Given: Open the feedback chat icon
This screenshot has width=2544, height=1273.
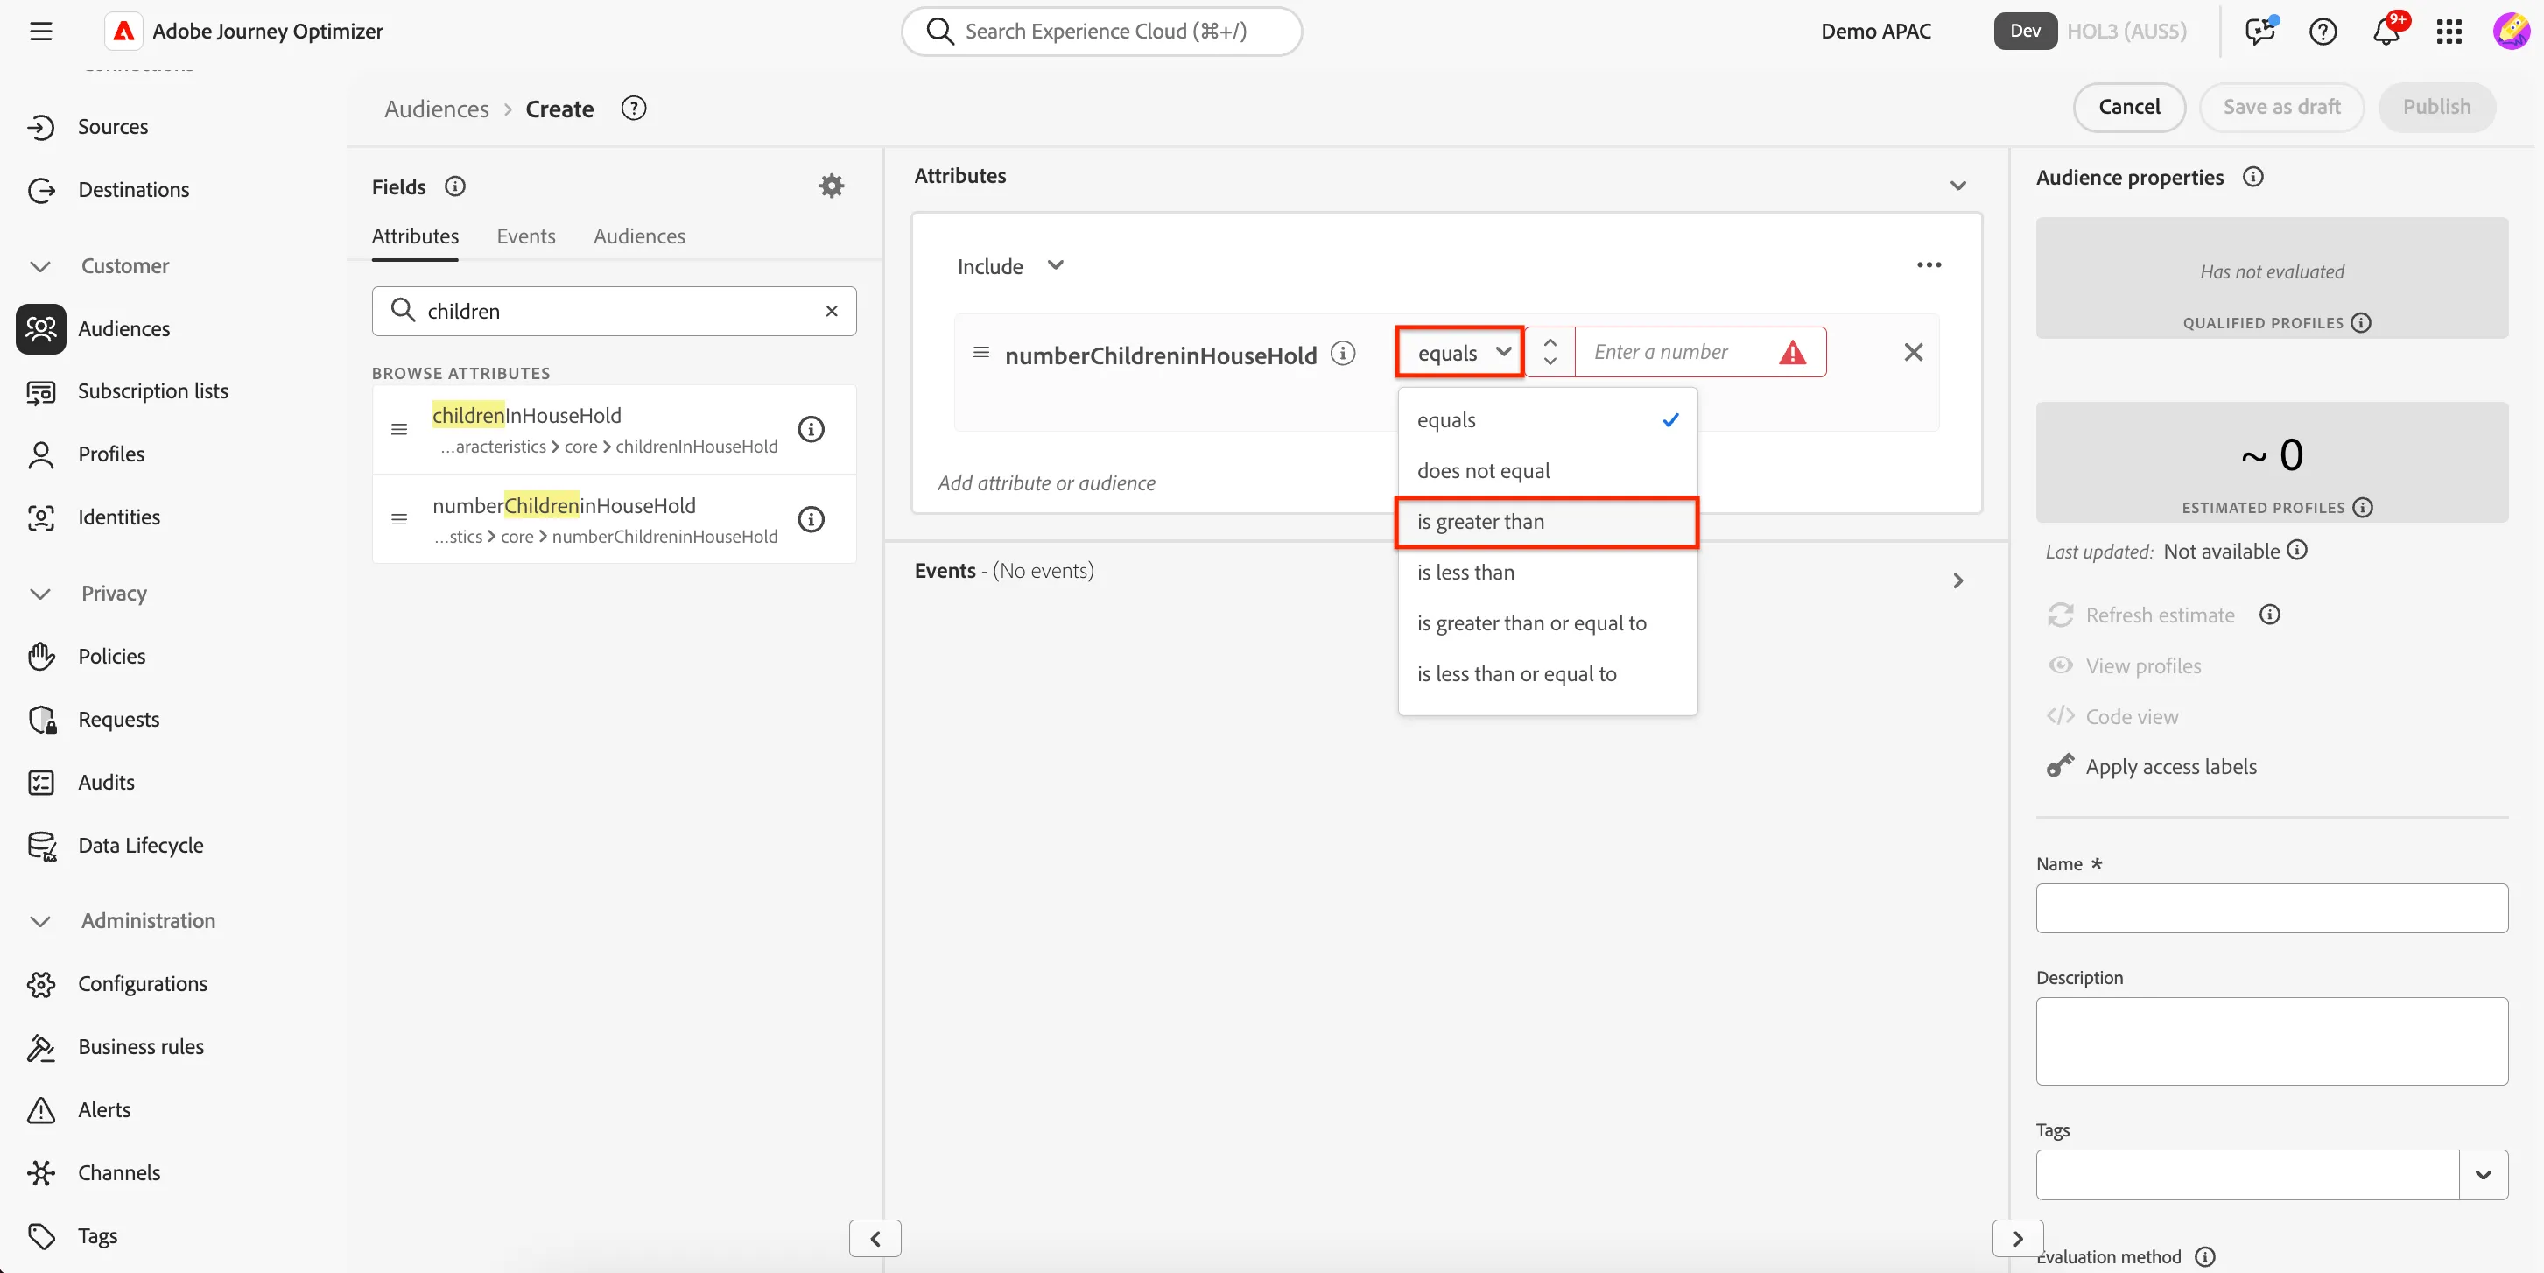Looking at the screenshot, I should click(x=2259, y=31).
